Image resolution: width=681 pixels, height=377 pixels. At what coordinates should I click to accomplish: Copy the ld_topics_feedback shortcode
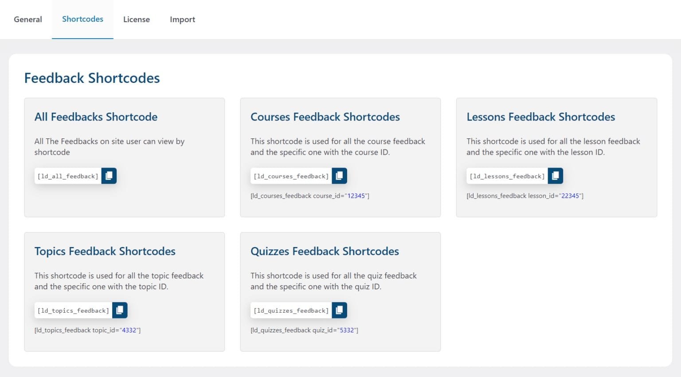[x=120, y=310]
